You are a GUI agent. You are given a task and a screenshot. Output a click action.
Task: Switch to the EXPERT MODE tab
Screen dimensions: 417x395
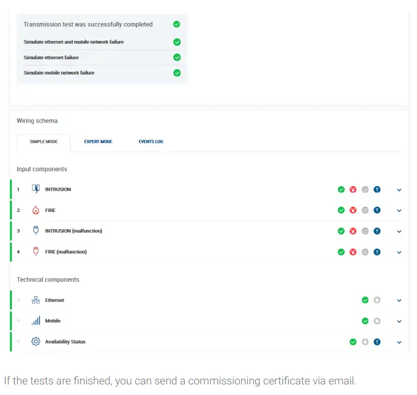[x=98, y=142]
